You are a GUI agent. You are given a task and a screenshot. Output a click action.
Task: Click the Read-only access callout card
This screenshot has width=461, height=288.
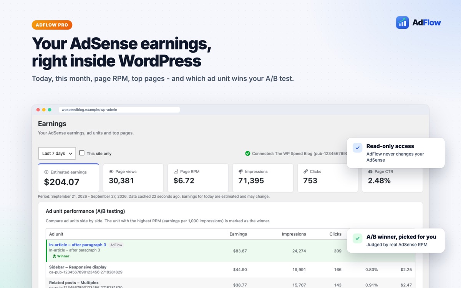coord(396,153)
